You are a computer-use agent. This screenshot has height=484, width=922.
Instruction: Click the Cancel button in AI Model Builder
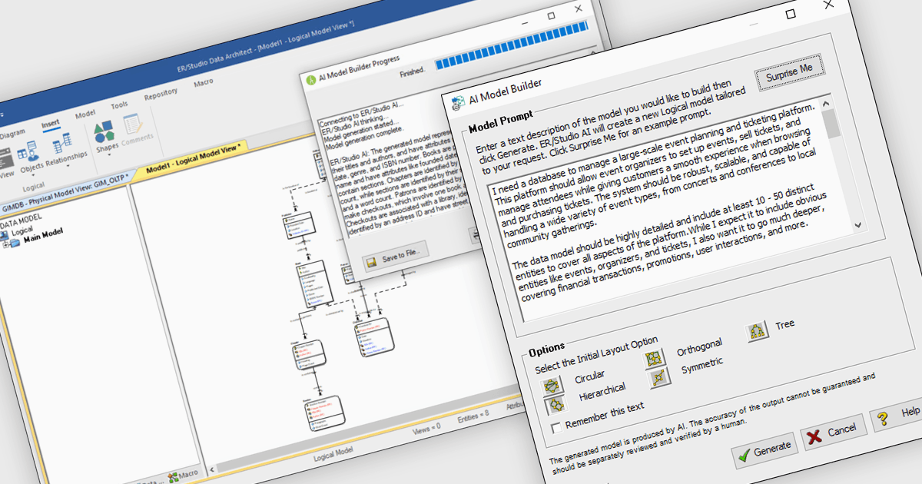coord(833,432)
